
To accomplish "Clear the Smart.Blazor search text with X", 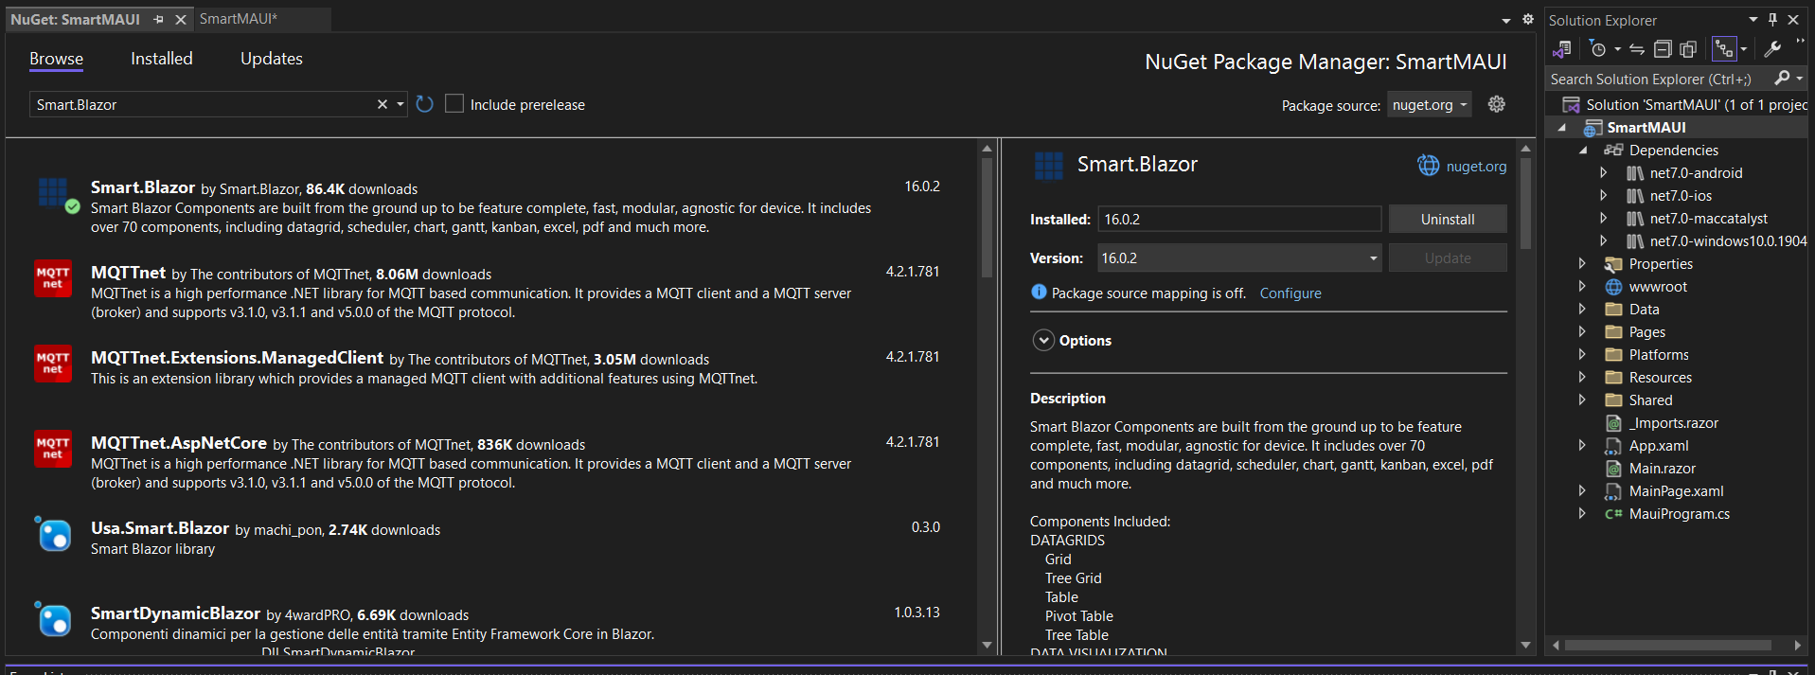I will click(383, 104).
